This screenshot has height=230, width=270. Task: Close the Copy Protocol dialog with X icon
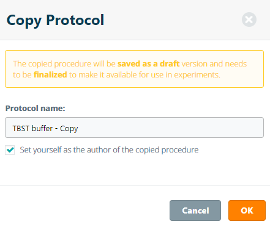tap(249, 20)
